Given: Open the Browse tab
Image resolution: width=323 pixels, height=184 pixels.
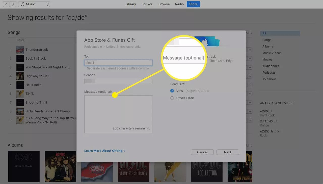Looking at the screenshot, I should point(164,4).
